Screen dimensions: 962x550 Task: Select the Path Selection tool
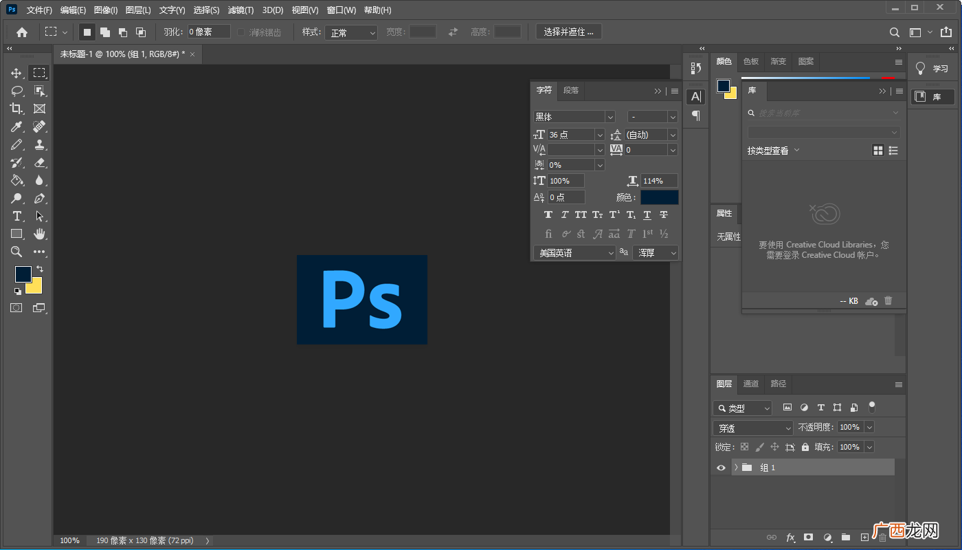tap(39, 216)
